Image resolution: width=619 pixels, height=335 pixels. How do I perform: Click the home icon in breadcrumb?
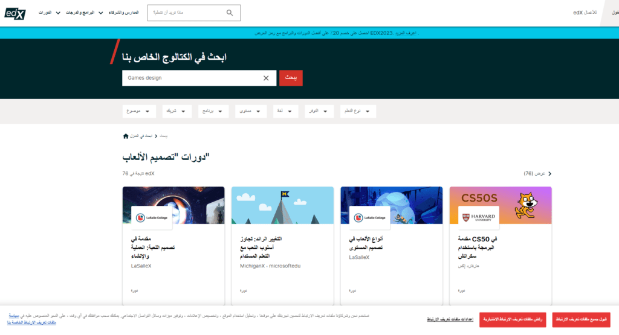coord(126,136)
